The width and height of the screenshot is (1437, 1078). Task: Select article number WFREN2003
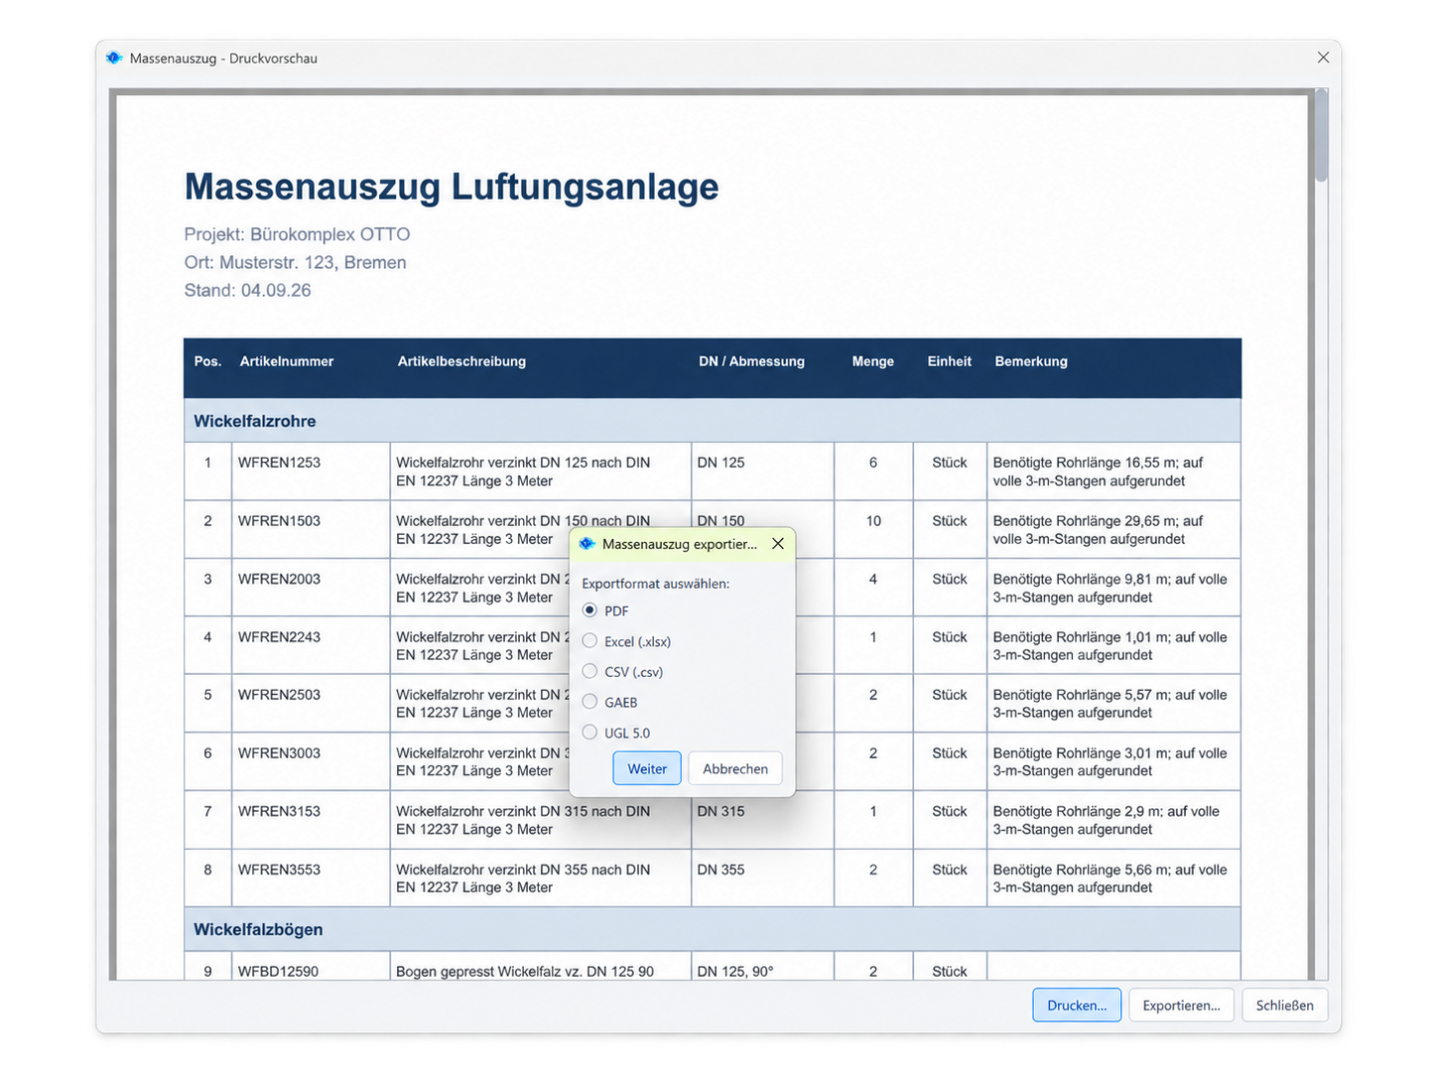tap(279, 579)
